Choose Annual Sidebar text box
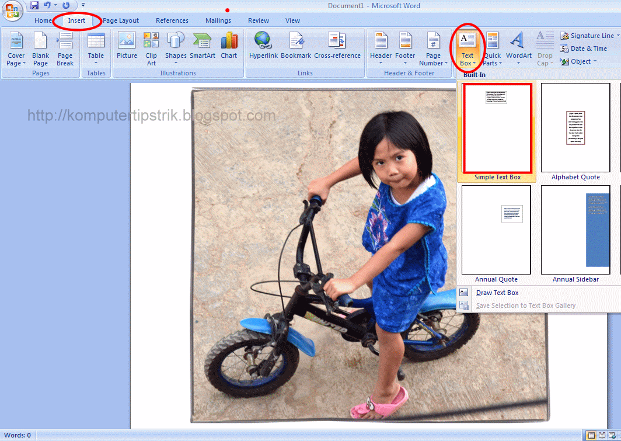Image resolution: width=621 pixels, height=441 pixels. pyautogui.click(x=575, y=234)
